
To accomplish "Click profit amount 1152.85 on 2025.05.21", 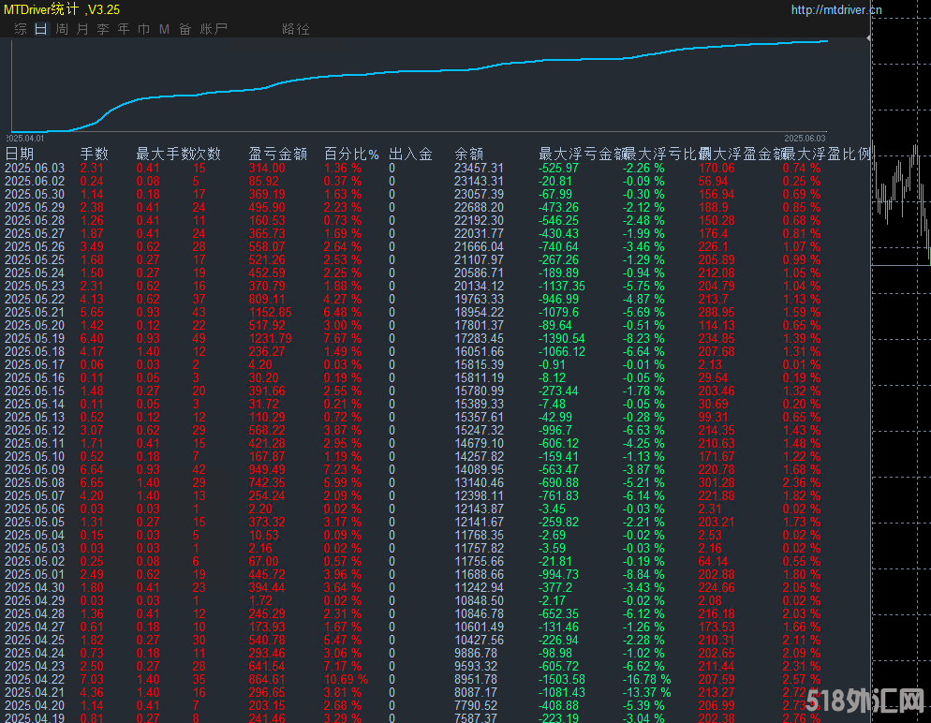I will tap(270, 312).
